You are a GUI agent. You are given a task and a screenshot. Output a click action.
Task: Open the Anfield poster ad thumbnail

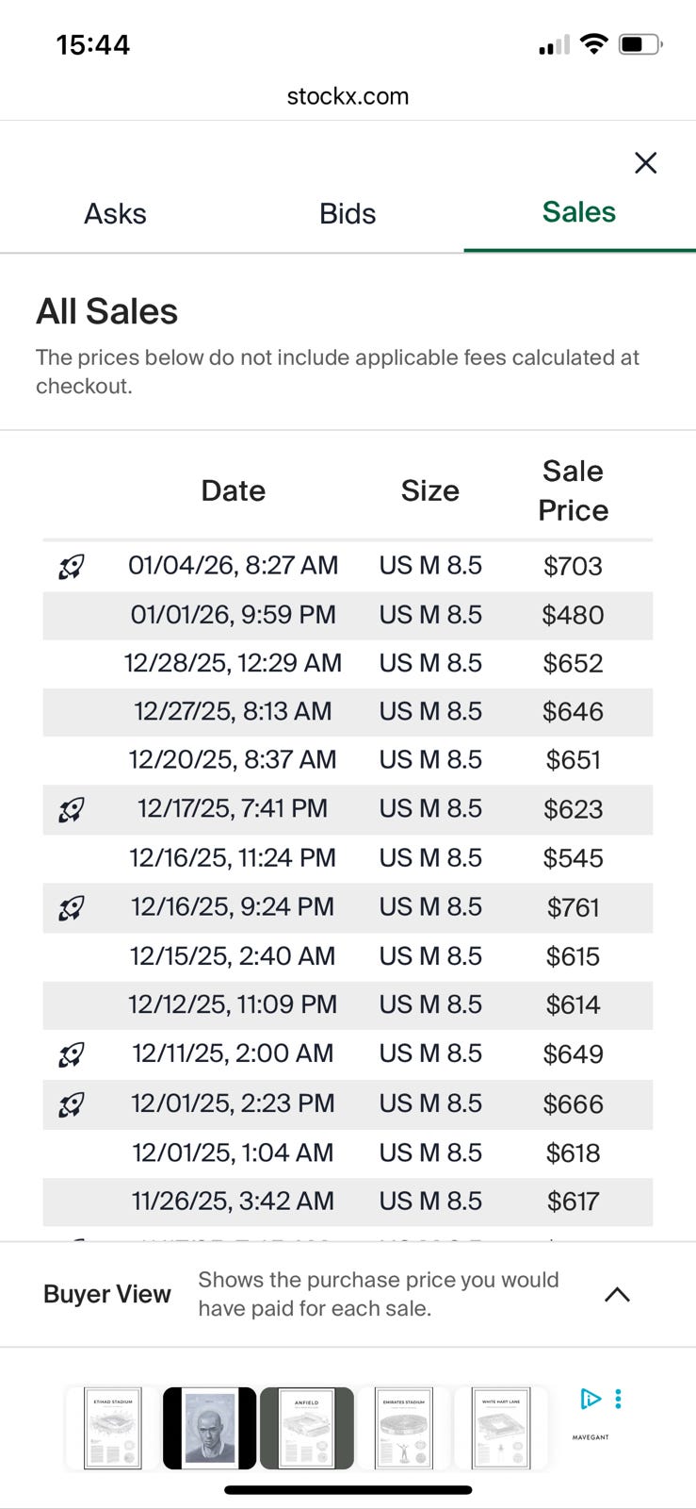(307, 1428)
